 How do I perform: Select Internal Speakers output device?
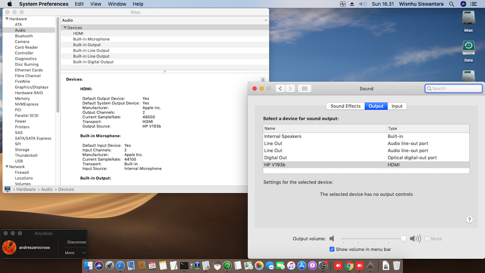tap(283, 136)
